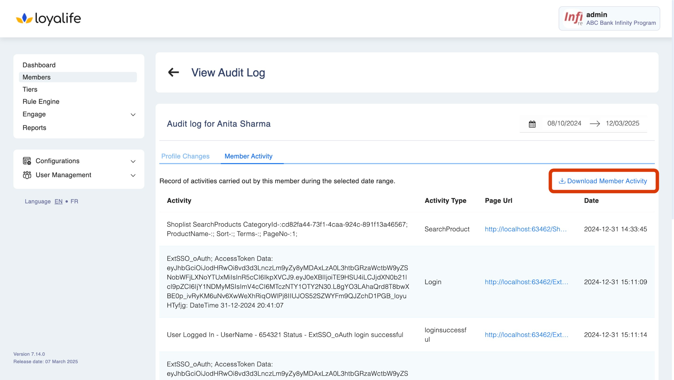The image size is (674, 380).
Task: Select EN language option
Action: (58, 201)
